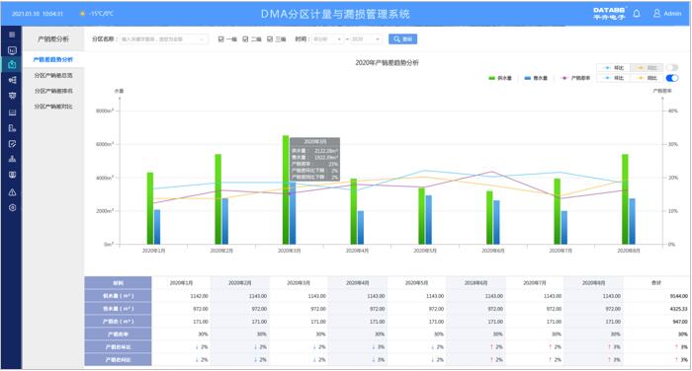
Task: Toggle 供水量 green legend series
Action: click(500, 78)
